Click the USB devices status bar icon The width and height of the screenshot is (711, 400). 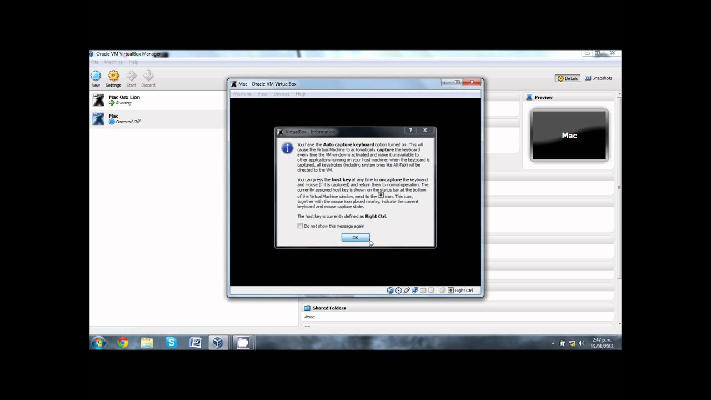click(407, 291)
